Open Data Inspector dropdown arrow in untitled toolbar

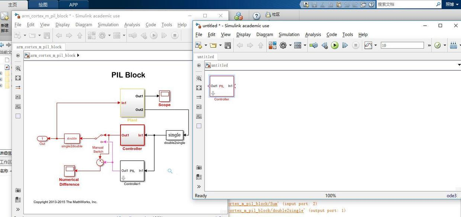(375, 45)
